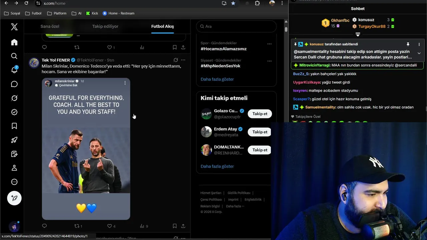Click Daha fazla göster under Kimi takip etmeli
Viewport: 427px width, 240px height.
click(x=217, y=166)
